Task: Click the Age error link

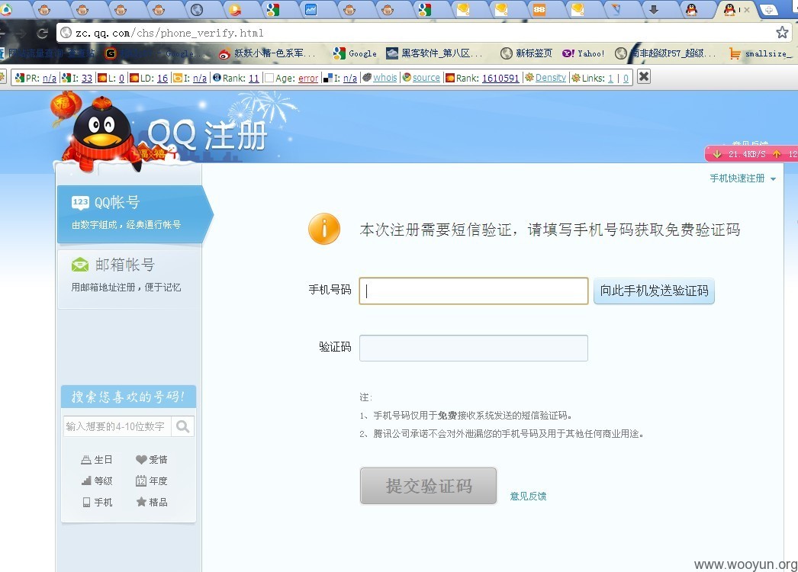Action: pos(308,78)
